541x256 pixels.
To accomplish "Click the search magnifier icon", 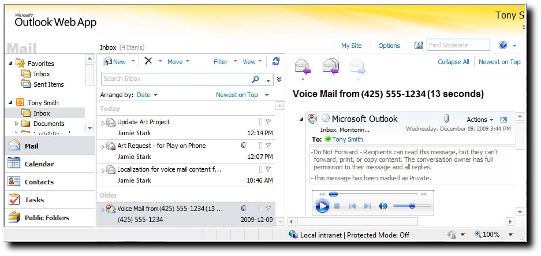I will [x=256, y=79].
